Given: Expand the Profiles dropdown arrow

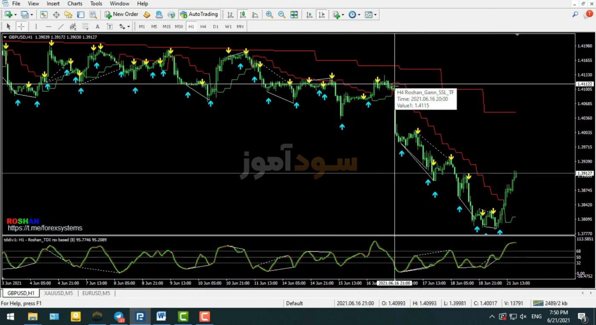Looking at the screenshot, I should tap(32, 14).
